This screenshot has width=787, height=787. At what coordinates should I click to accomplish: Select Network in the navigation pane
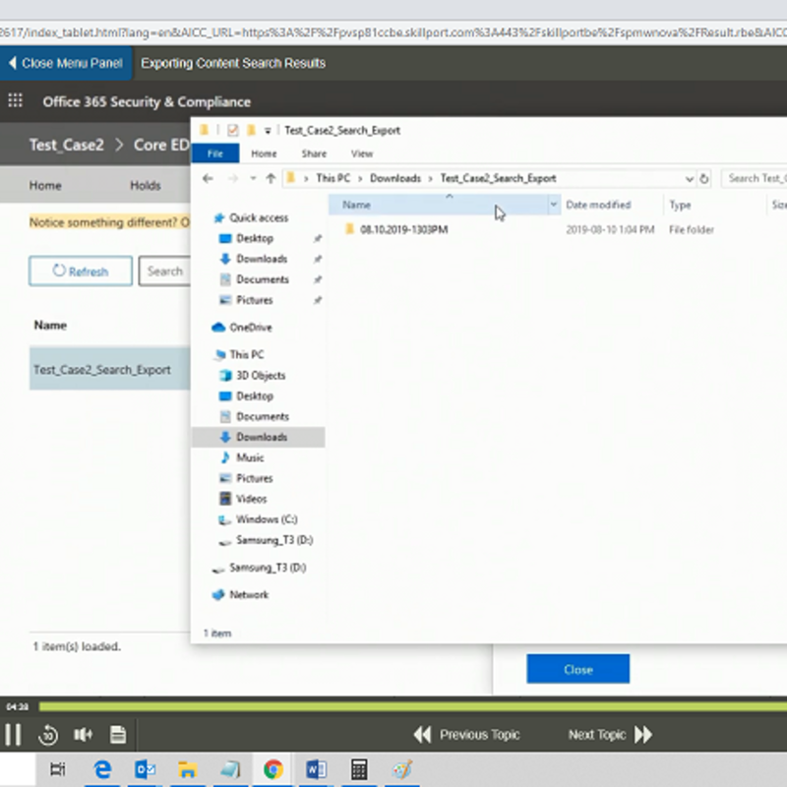click(249, 595)
